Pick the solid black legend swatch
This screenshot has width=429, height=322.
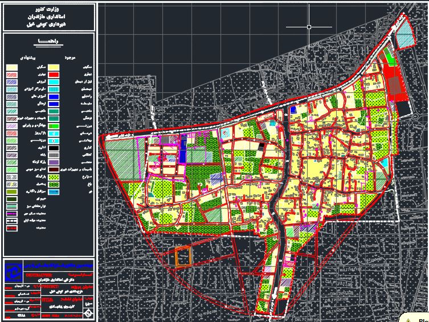[x=55, y=148]
